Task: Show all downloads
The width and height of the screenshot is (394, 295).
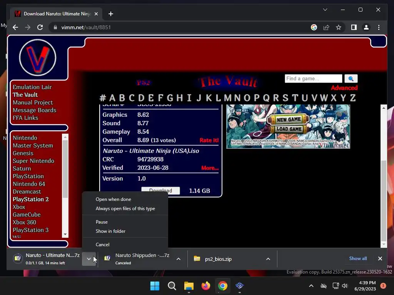Action: [x=358, y=259]
